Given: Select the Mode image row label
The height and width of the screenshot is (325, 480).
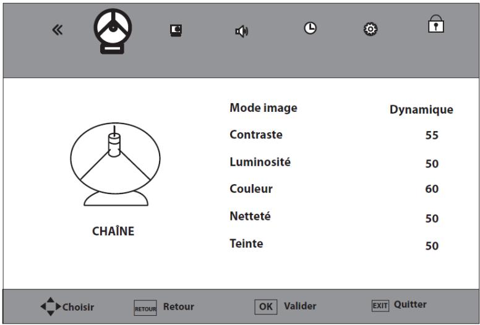Looking at the screenshot, I should 264,108.
